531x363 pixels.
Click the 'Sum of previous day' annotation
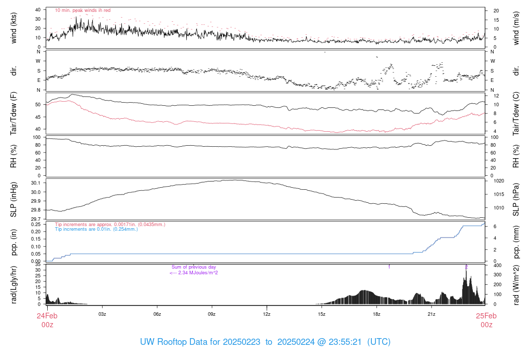coord(193,267)
